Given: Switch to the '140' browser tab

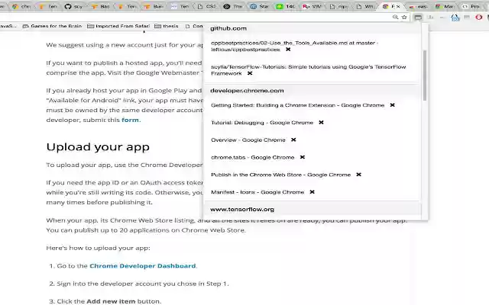Looking at the screenshot, I should tap(287, 6).
